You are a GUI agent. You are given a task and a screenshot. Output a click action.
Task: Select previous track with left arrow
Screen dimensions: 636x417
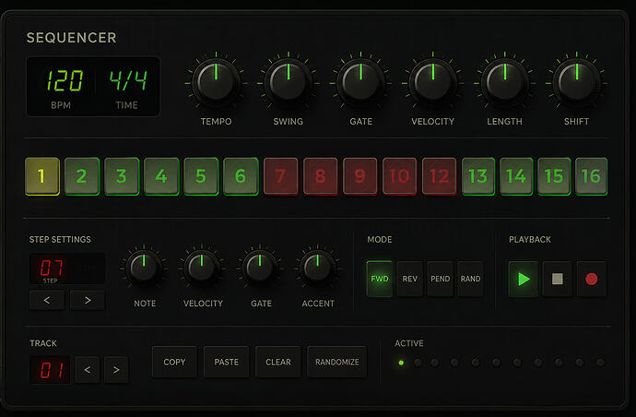(88, 370)
